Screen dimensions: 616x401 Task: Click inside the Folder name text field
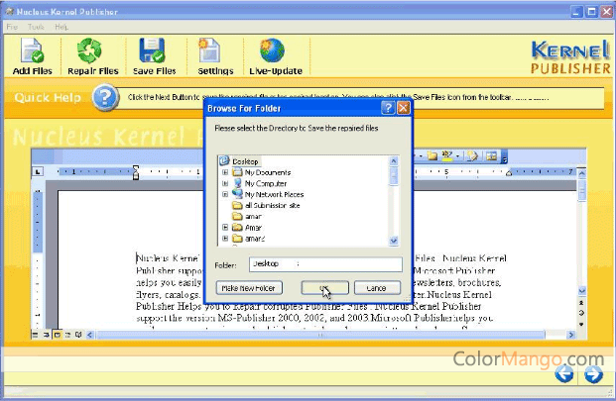(325, 264)
